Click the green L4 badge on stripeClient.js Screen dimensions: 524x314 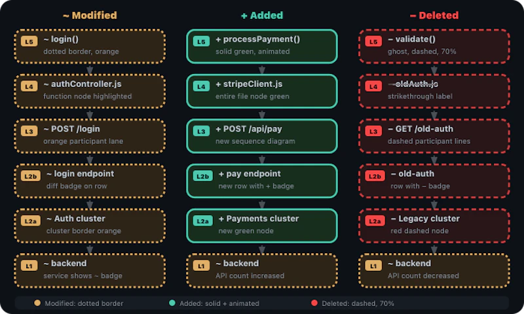201,86
